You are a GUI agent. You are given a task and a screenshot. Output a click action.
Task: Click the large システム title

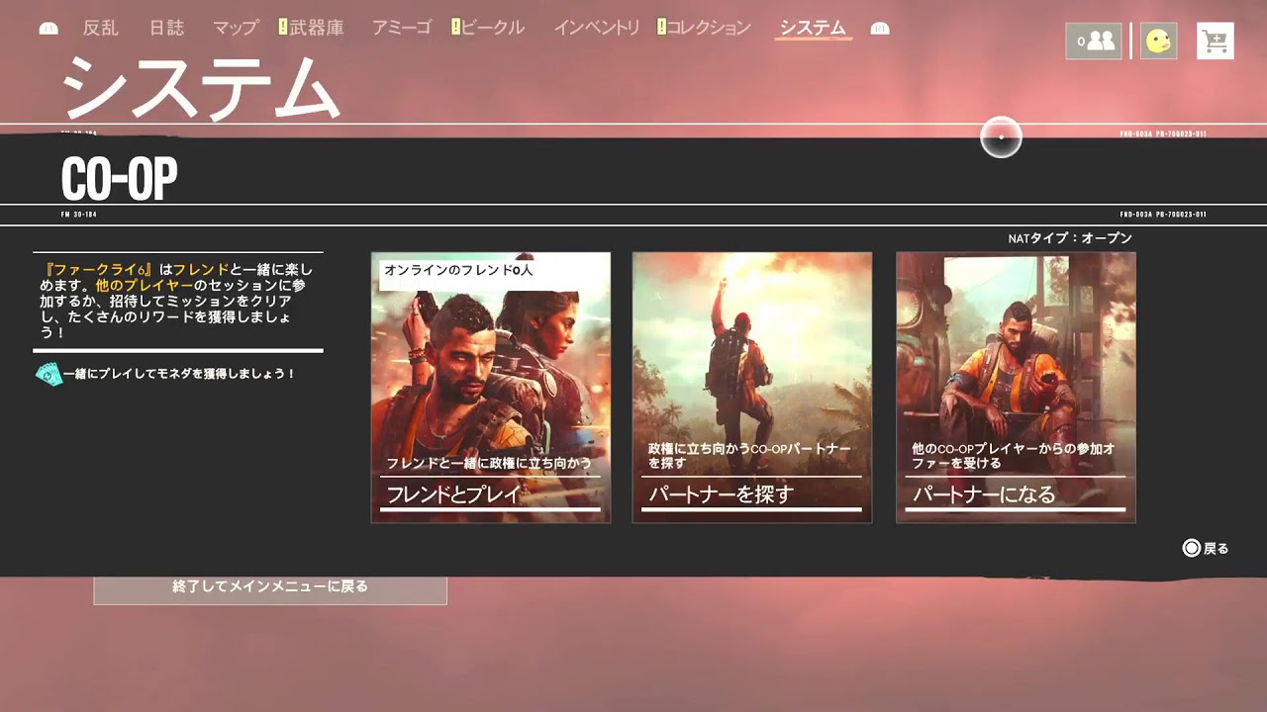(201, 88)
